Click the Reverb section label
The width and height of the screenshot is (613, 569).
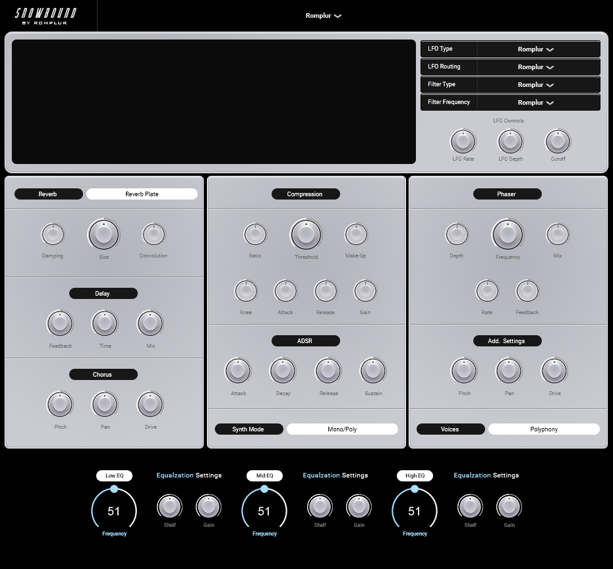49,194
